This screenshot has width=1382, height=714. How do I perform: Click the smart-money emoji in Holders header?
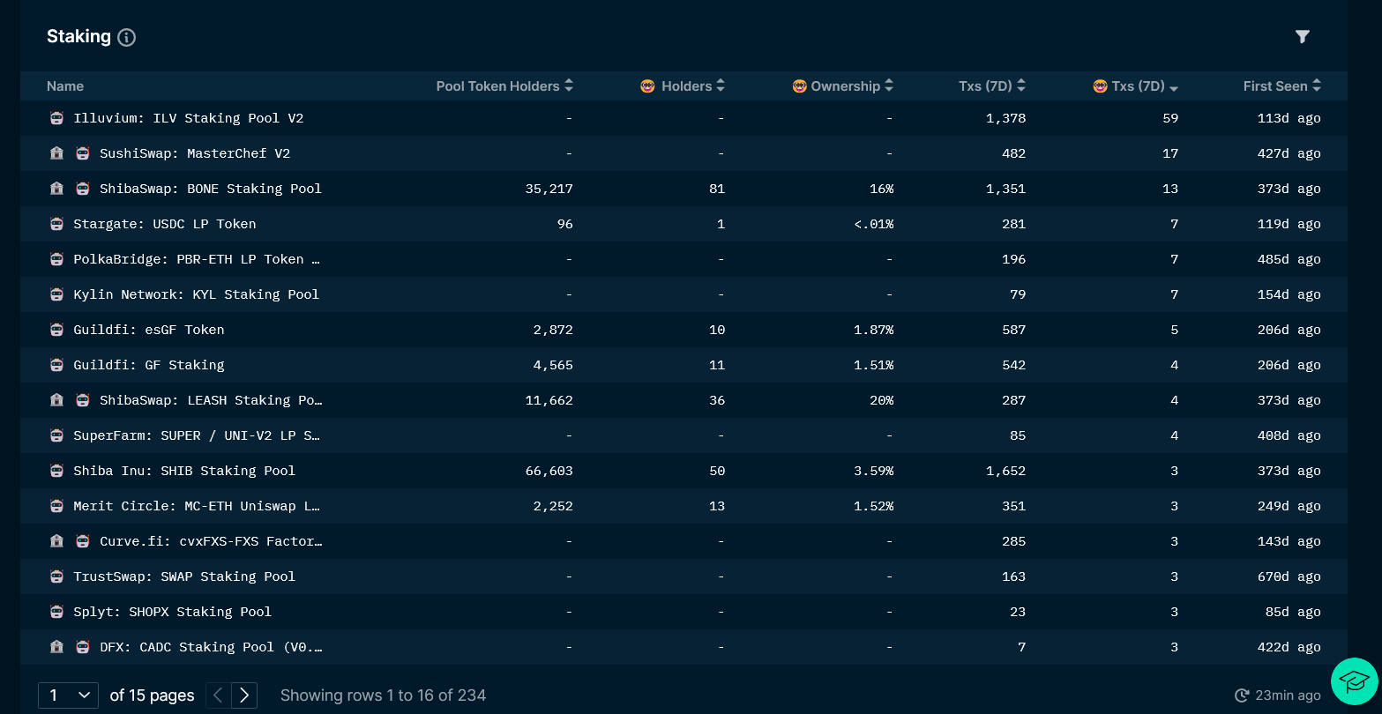[x=647, y=86]
